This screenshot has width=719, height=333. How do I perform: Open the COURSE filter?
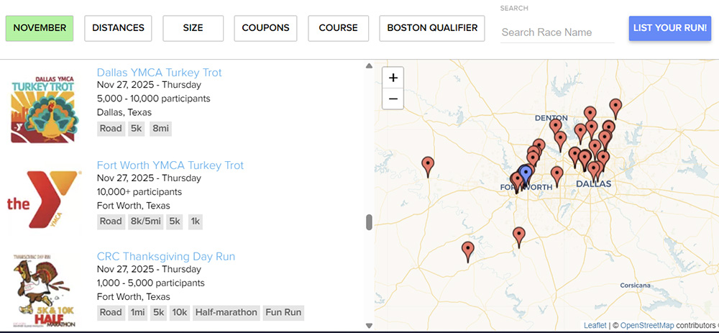(339, 28)
